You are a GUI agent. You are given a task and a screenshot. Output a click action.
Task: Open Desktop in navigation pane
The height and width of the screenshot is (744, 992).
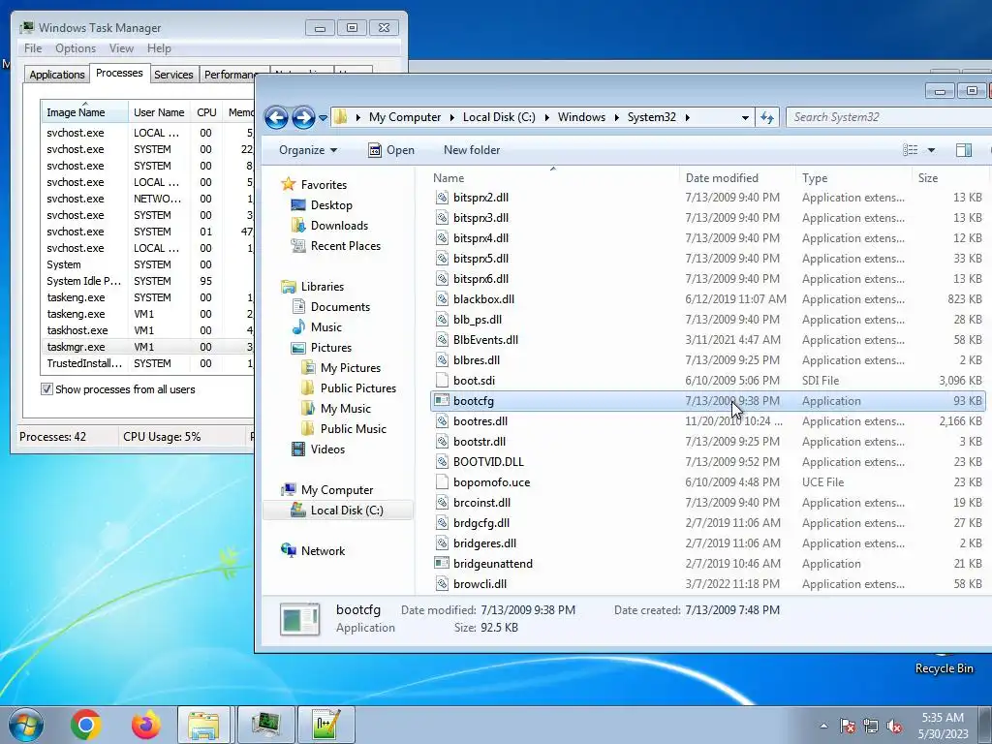331,205
